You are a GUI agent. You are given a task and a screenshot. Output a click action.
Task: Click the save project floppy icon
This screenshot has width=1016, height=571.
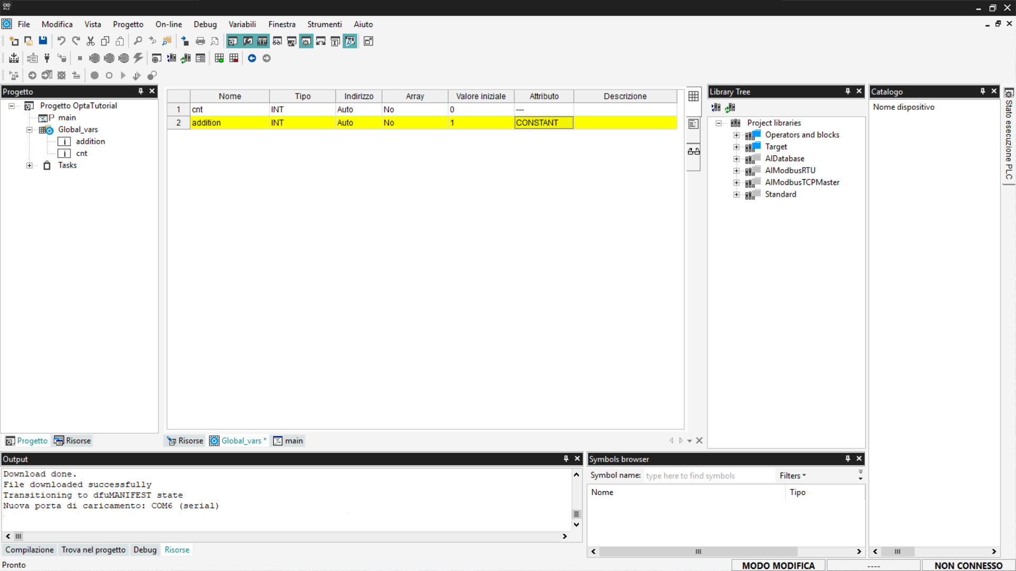click(x=43, y=41)
